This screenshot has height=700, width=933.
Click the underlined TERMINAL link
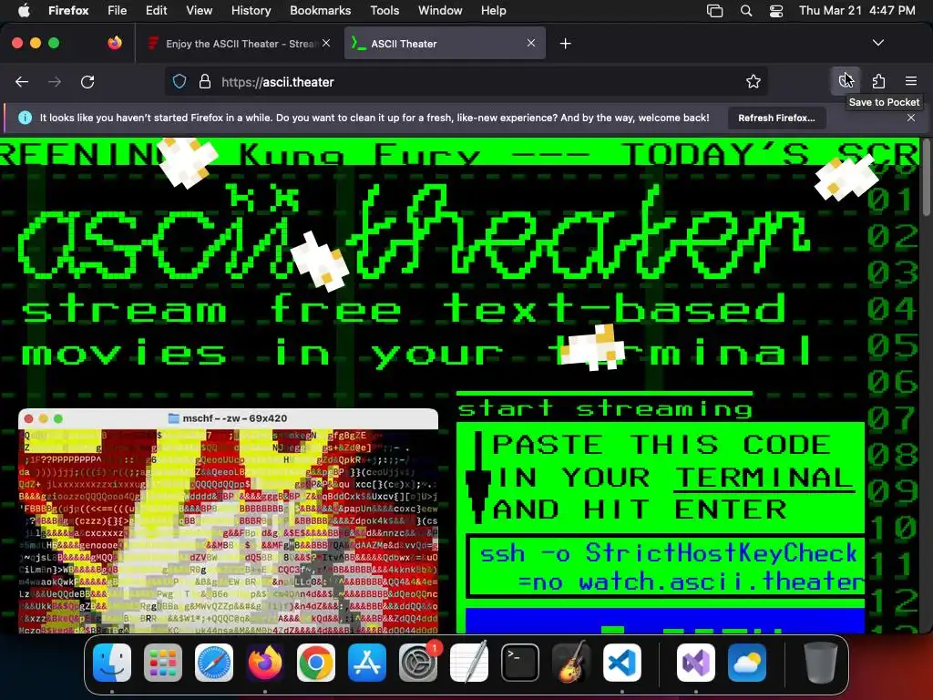[x=764, y=478]
